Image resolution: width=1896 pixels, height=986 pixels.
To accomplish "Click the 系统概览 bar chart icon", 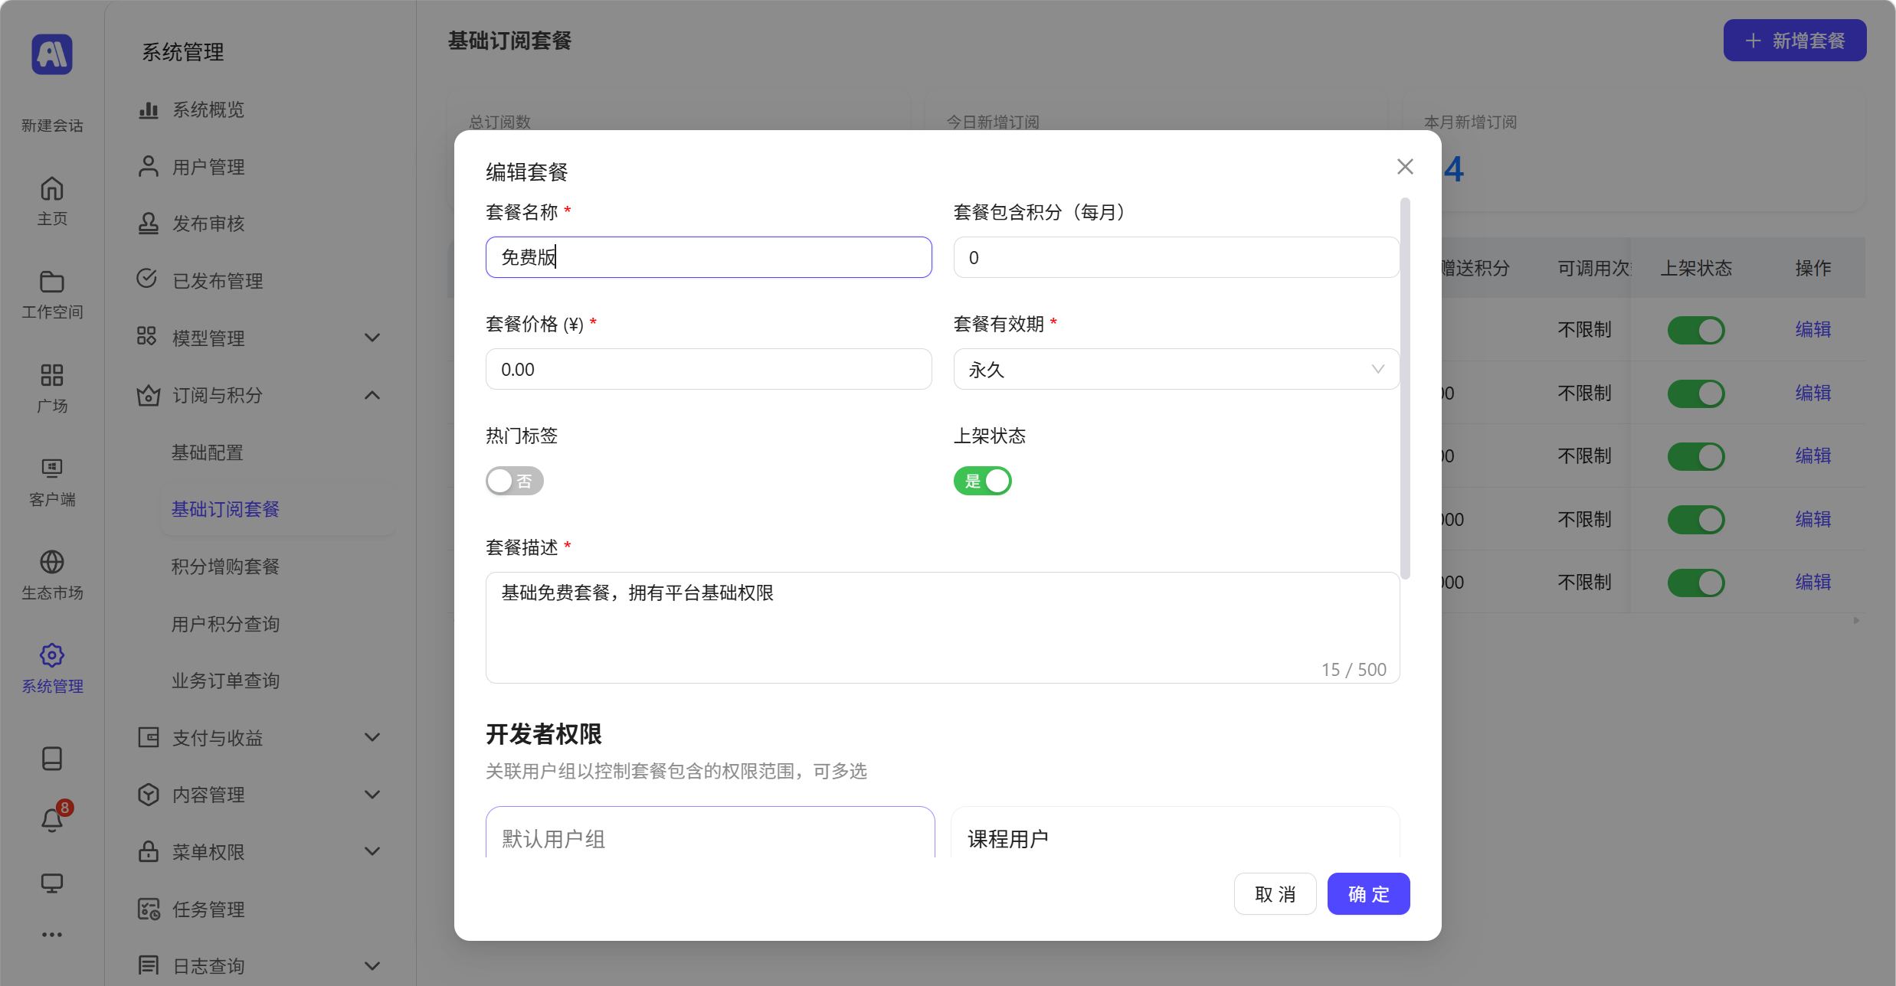I will tap(149, 110).
